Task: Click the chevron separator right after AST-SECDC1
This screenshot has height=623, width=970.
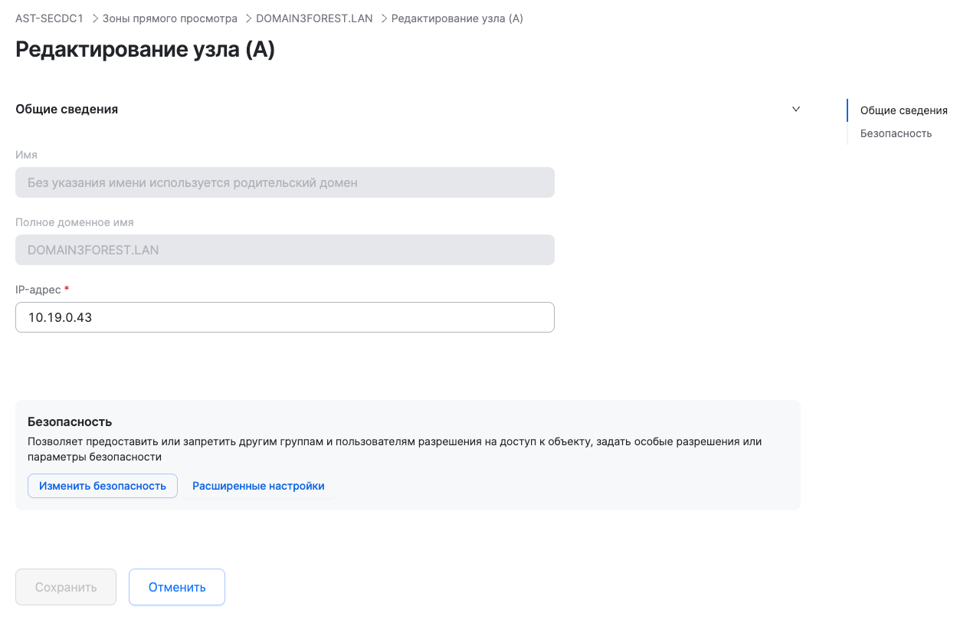Action: 95,18
